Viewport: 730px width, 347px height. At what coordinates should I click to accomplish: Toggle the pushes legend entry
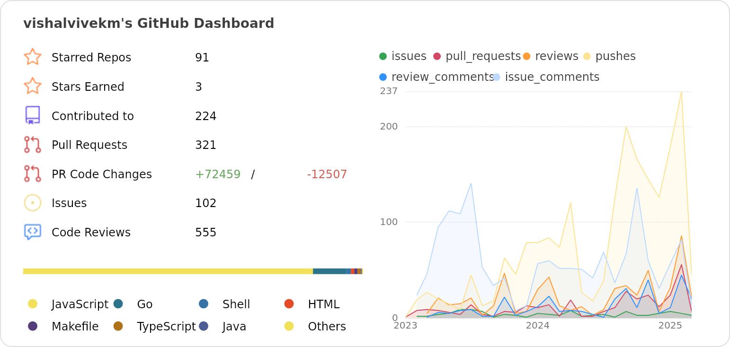coord(609,56)
